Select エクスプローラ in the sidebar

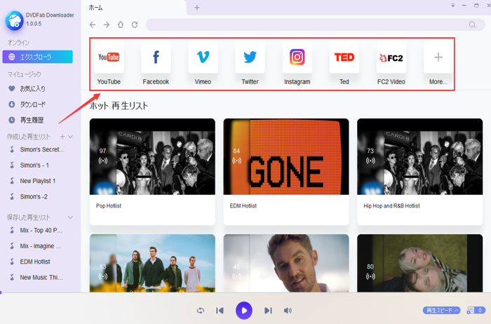tap(38, 57)
